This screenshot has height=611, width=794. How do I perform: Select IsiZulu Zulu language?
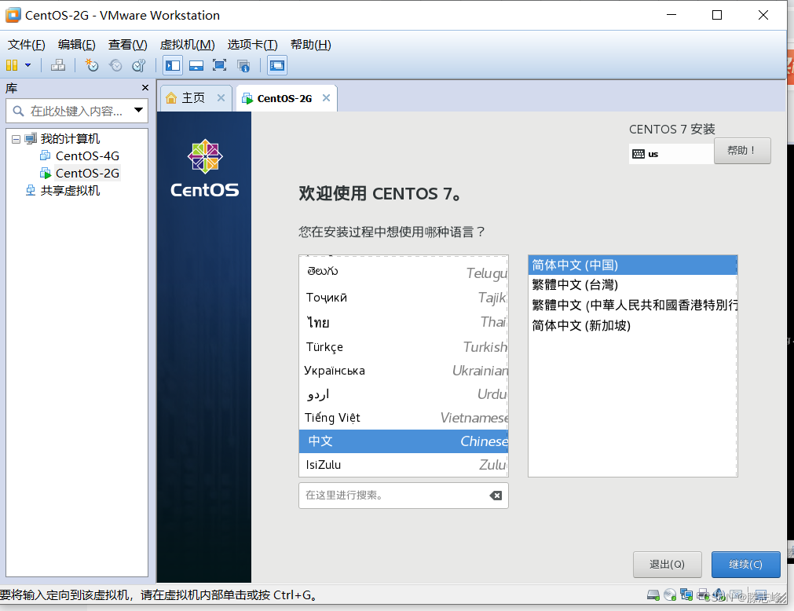(404, 465)
